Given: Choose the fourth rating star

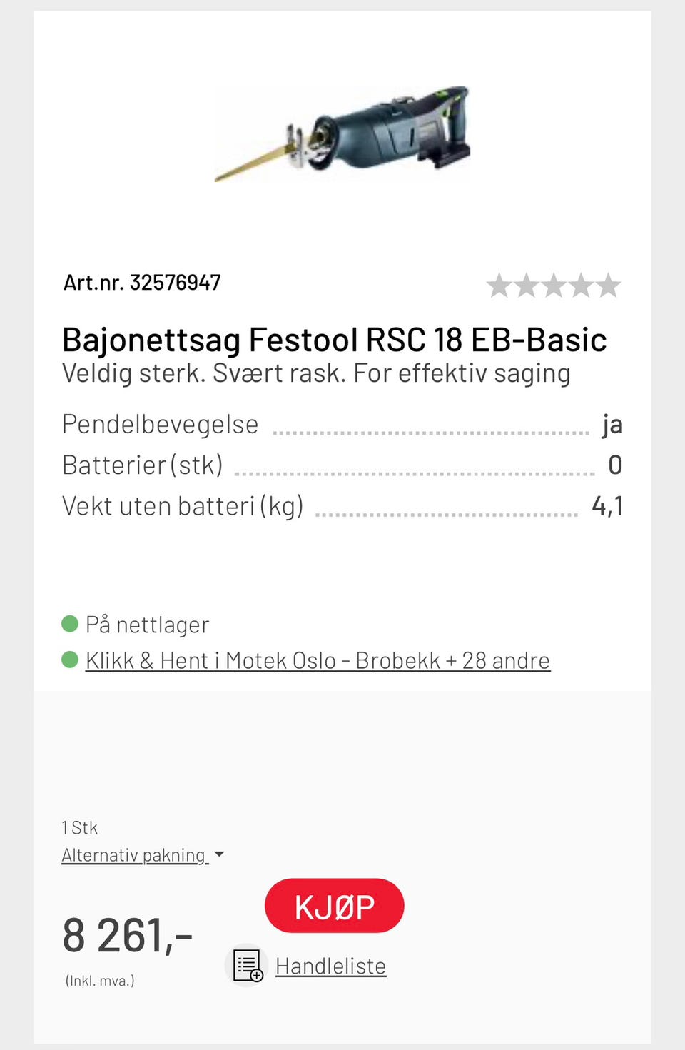Looking at the screenshot, I should (x=581, y=286).
